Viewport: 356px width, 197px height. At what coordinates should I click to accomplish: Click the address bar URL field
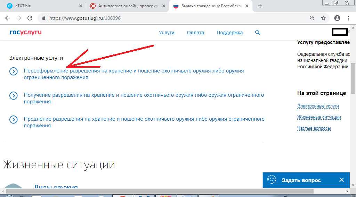pyautogui.click(x=174, y=18)
